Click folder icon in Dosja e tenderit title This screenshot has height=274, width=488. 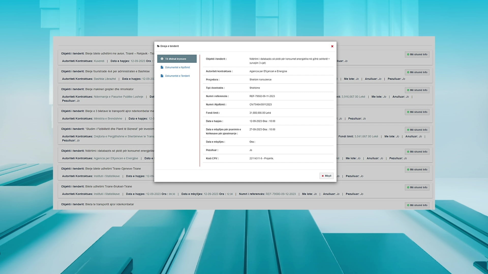(x=158, y=46)
